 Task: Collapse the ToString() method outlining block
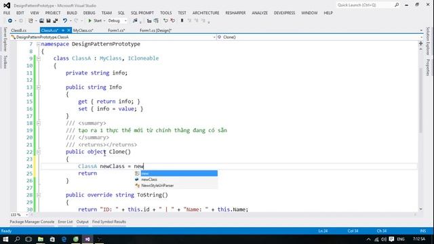click(x=39, y=195)
